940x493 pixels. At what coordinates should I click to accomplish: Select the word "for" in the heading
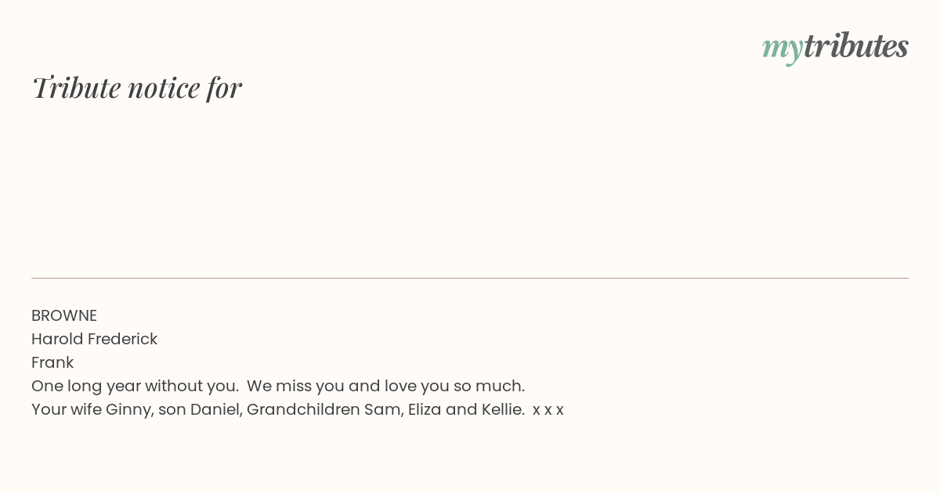pyautogui.click(x=225, y=88)
